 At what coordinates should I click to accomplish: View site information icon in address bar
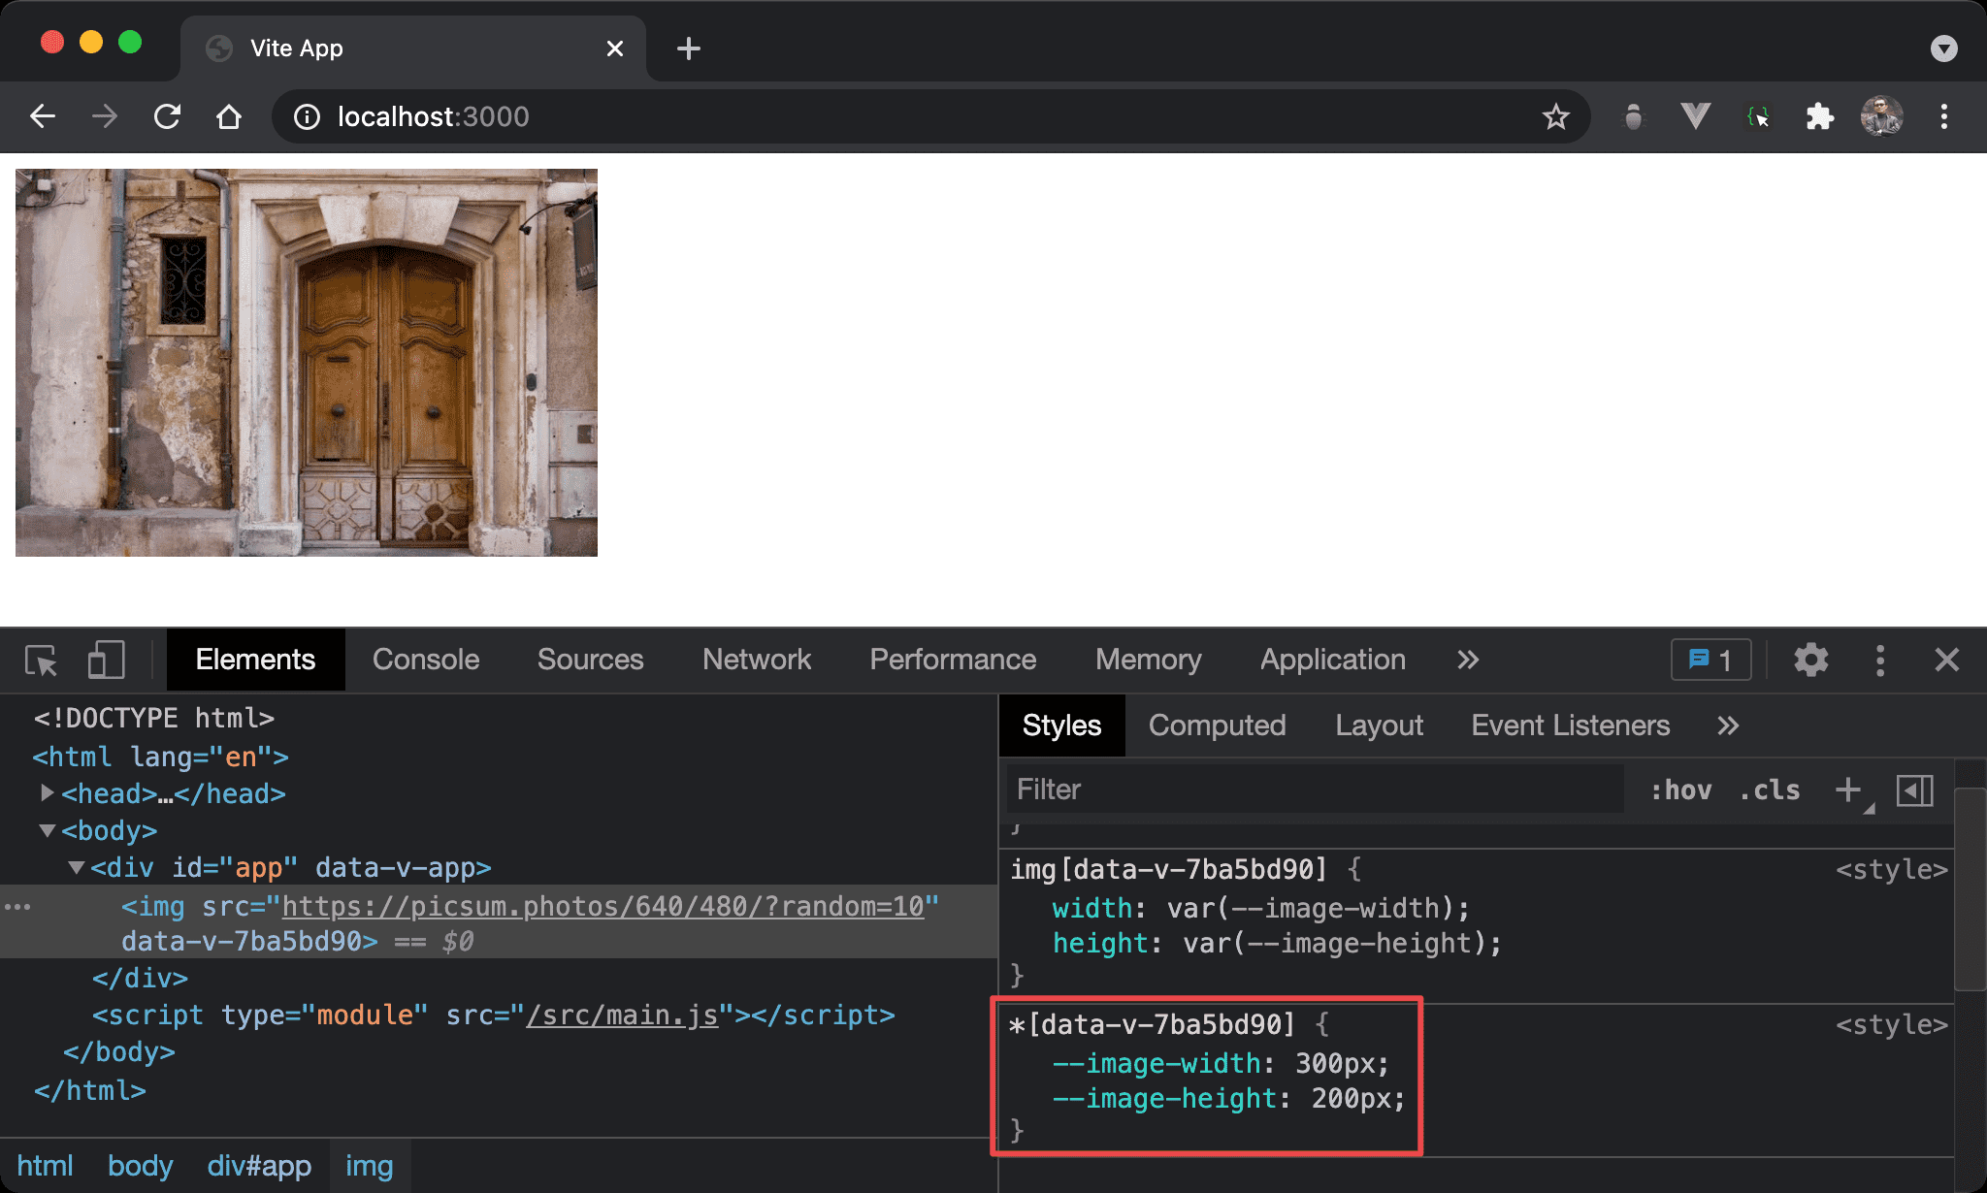[x=307, y=117]
